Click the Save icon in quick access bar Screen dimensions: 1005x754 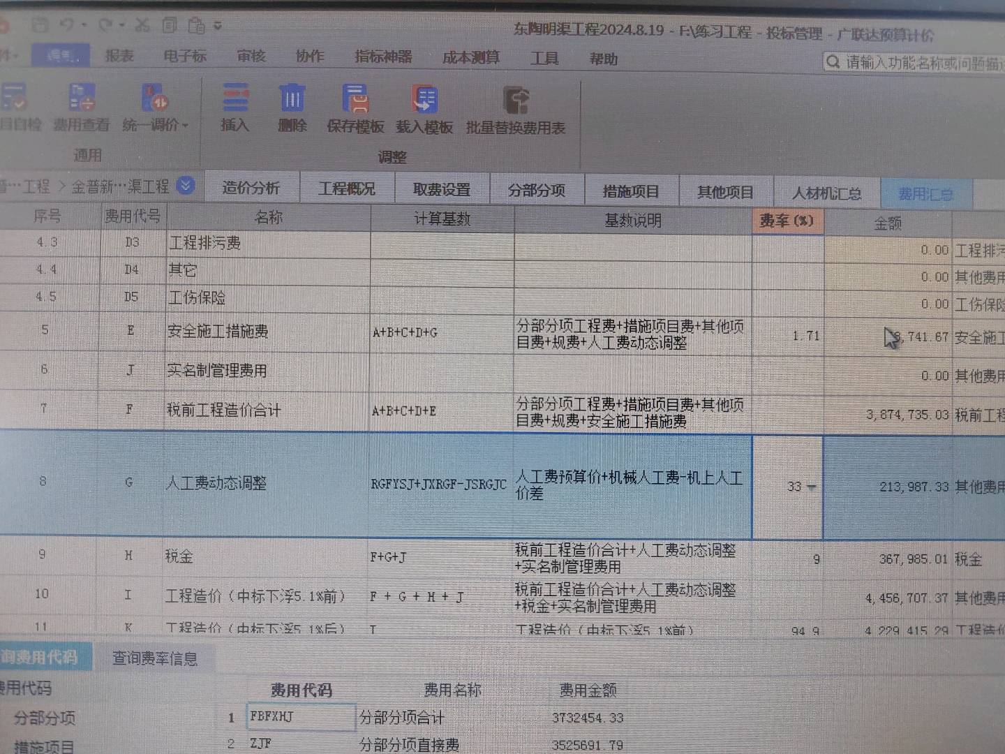pos(40,25)
